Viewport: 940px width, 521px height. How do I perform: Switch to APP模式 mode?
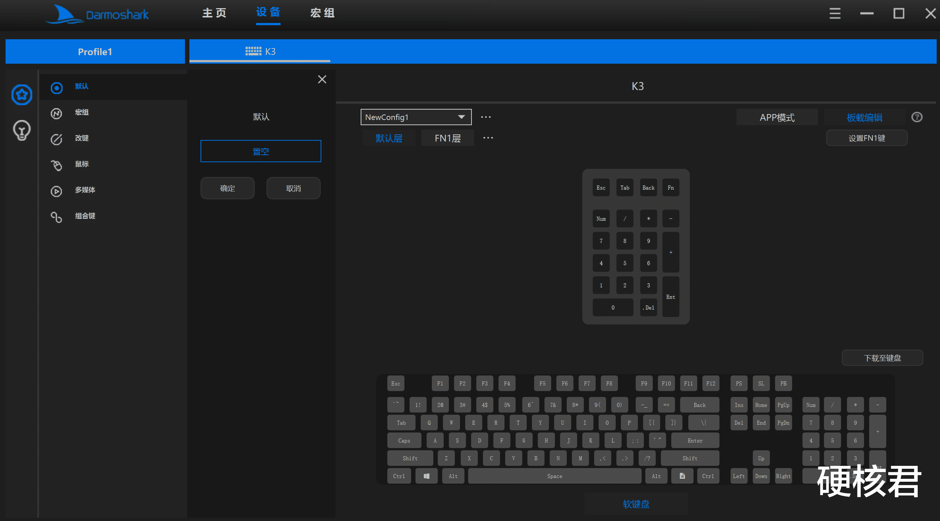[x=777, y=117]
